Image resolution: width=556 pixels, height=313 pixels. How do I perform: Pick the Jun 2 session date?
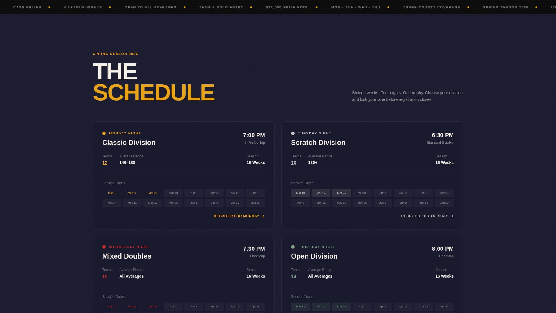[x=383, y=203]
